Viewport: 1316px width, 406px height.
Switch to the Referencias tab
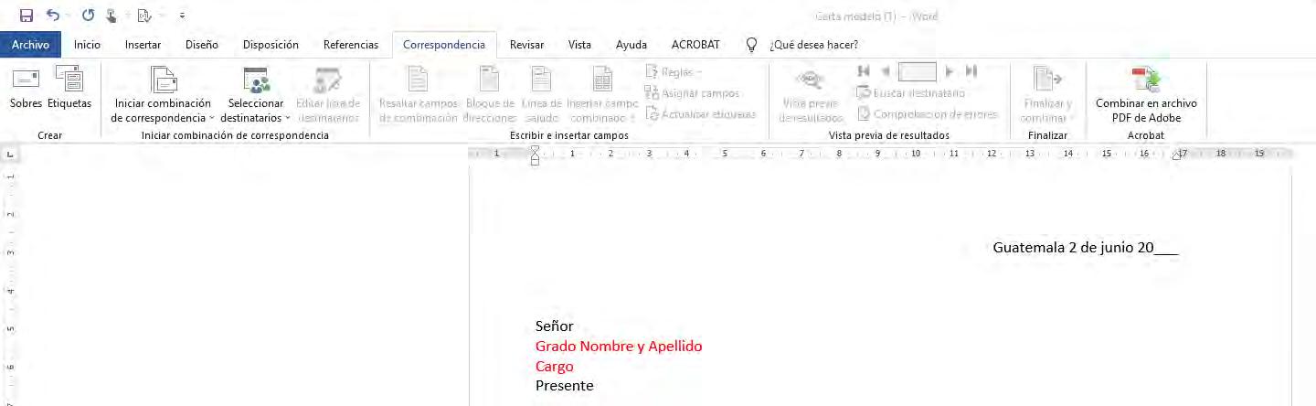point(351,45)
